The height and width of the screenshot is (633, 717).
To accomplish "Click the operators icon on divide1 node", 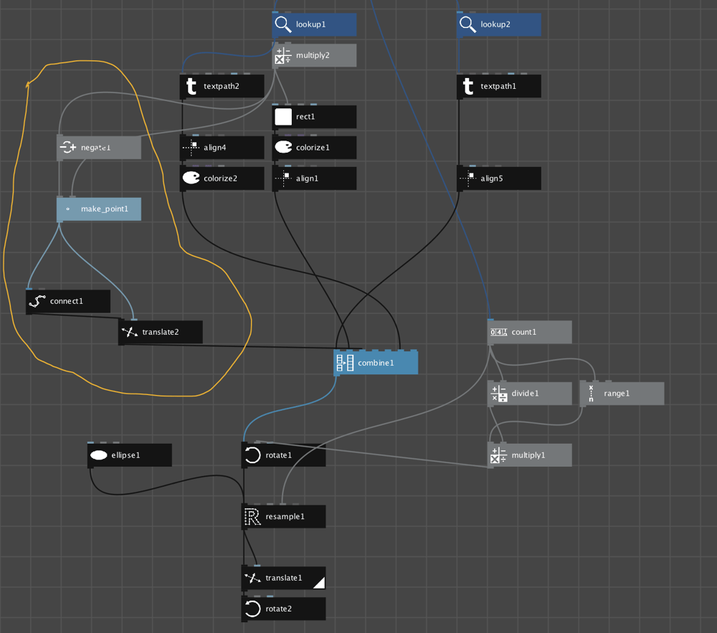I will click(498, 394).
